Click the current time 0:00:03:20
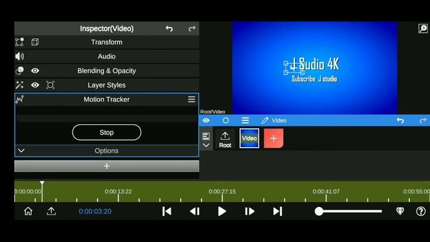The height and width of the screenshot is (242, 430). [x=95, y=212]
